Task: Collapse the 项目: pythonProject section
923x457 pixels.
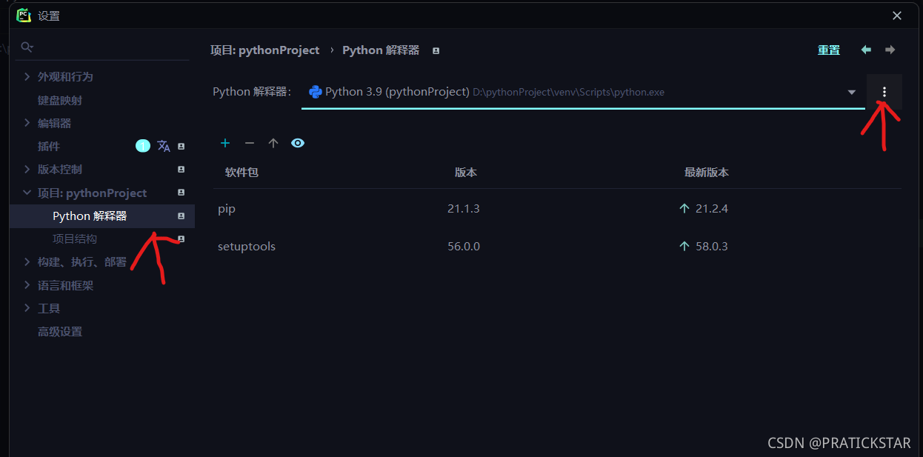Action: tap(27, 193)
